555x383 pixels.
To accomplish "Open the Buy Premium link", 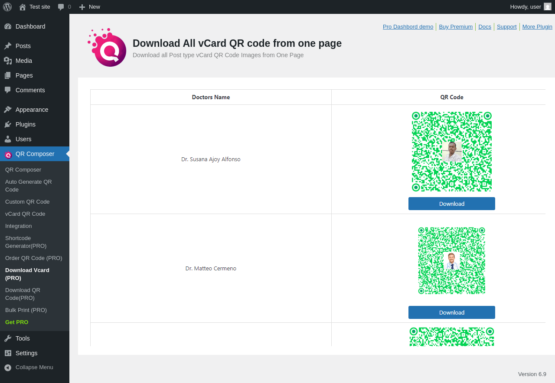I will pyautogui.click(x=456, y=26).
